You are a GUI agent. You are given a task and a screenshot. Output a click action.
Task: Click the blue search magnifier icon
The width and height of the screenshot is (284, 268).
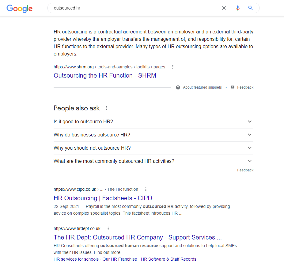[250, 8]
